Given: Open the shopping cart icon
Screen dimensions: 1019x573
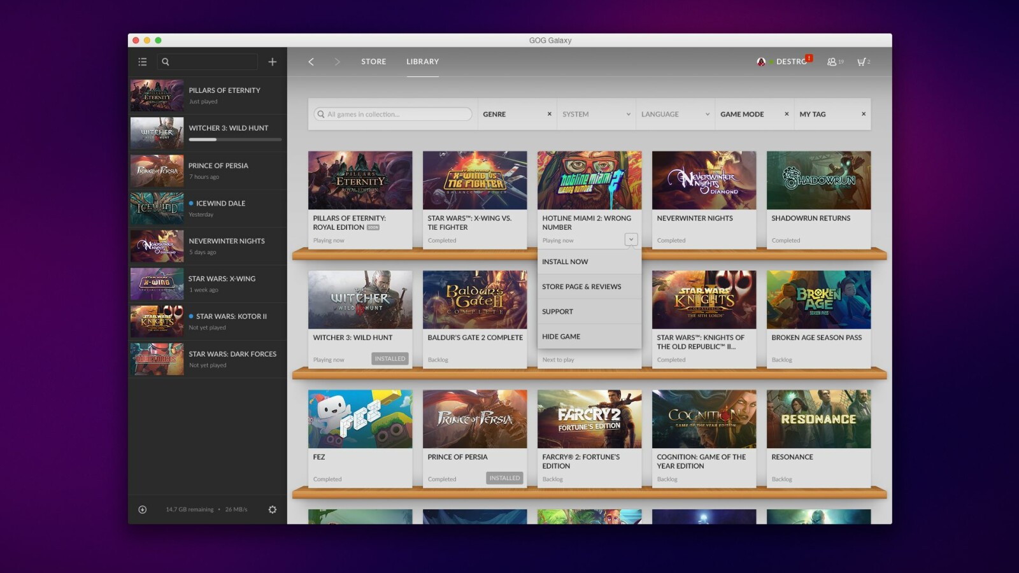Looking at the screenshot, I should tap(862, 62).
